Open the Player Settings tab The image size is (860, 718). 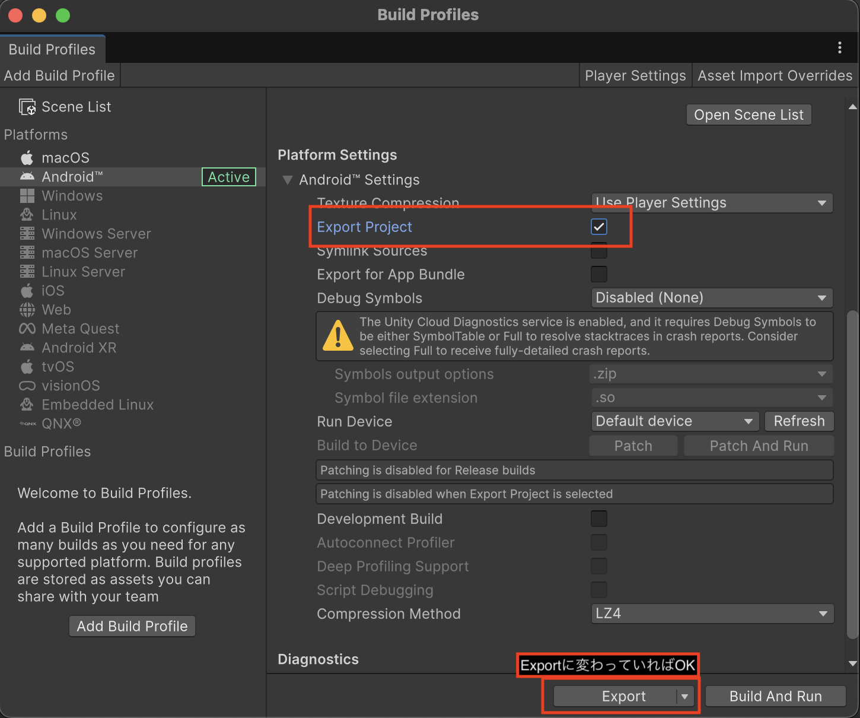(635, 76)
